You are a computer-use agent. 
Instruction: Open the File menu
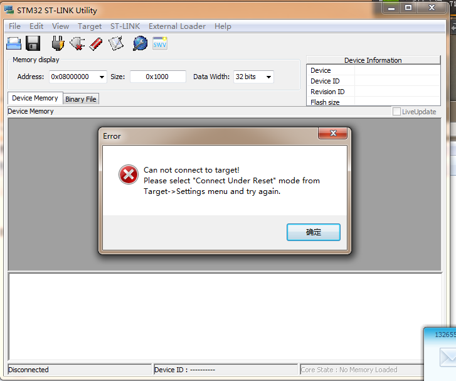[x=14, y=26]
